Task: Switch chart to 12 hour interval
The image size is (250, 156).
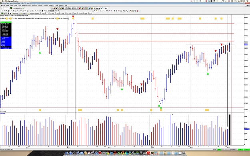Action: point(68,13)
